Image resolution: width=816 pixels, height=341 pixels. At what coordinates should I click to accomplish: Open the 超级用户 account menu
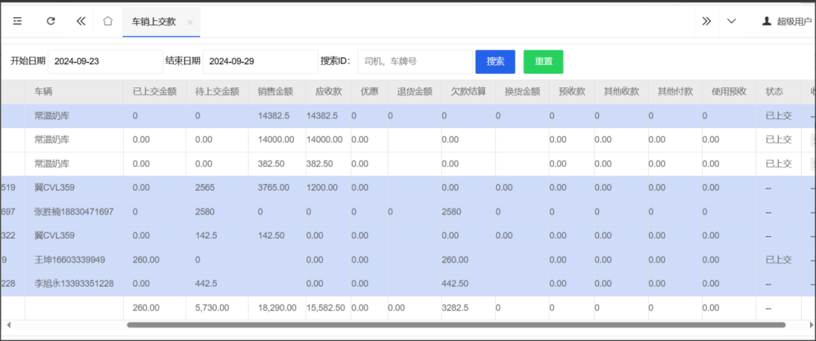tap(793, 21)
